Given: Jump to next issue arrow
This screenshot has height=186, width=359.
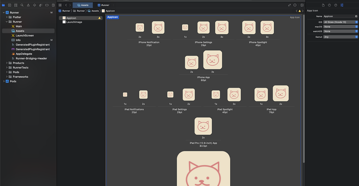Looking at the screenshot, I should pos(303,11).
